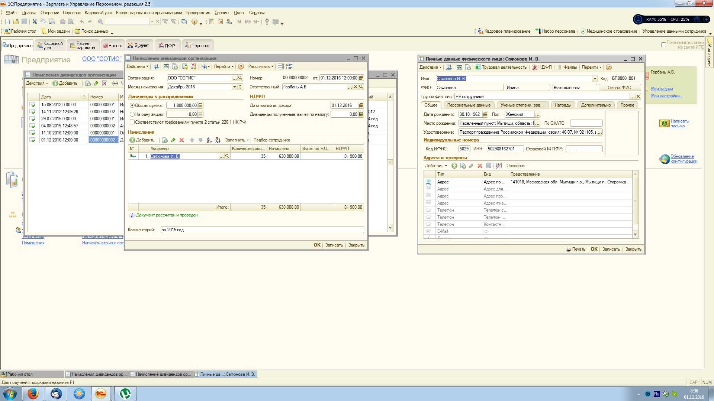Open Награды tab in Личные данные

(563, 105)
